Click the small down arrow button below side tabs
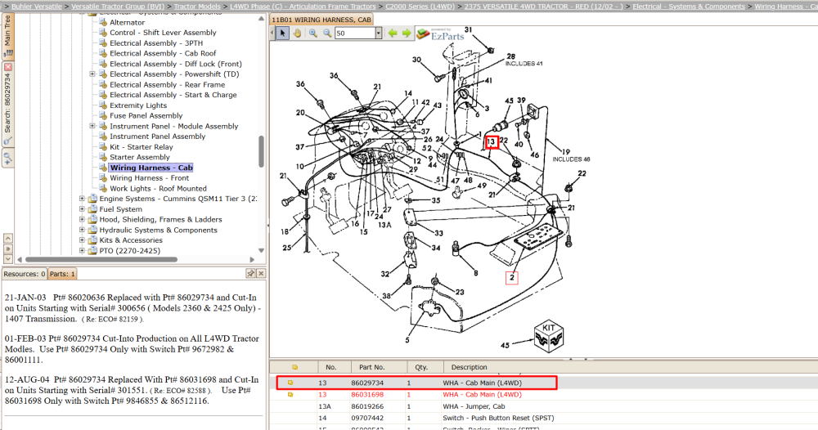This screenshot has width=818, height=430. 8,258
